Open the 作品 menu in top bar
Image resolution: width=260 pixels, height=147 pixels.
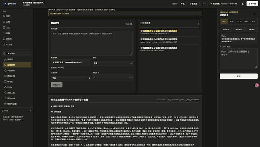pos(182,4)
